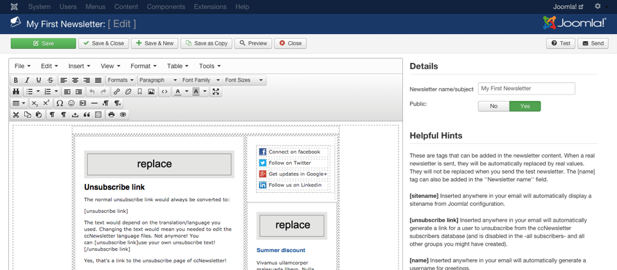The height and width of the screenshot is (270, 617).
Task: Set Public option to Yes
Action: click(x=525, y=106)
